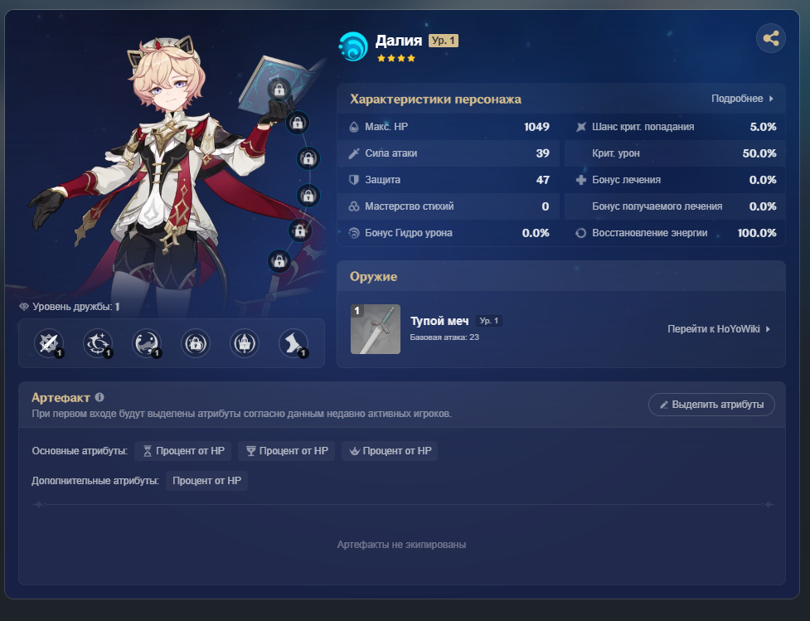Open the elemental burst talent icon

coord(147,343)
